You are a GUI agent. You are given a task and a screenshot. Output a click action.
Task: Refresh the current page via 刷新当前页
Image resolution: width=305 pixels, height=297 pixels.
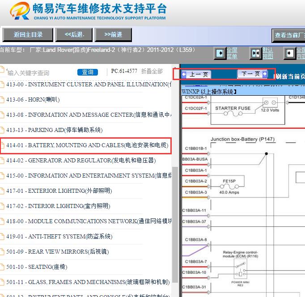tap(290, 76)
